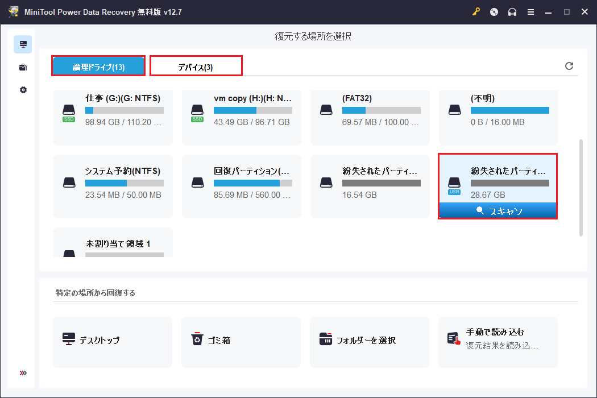Click the Recycle Bin icon in ゴミ箱 tile
Screen dimensions: 597x398
click(x=197, y=338)
